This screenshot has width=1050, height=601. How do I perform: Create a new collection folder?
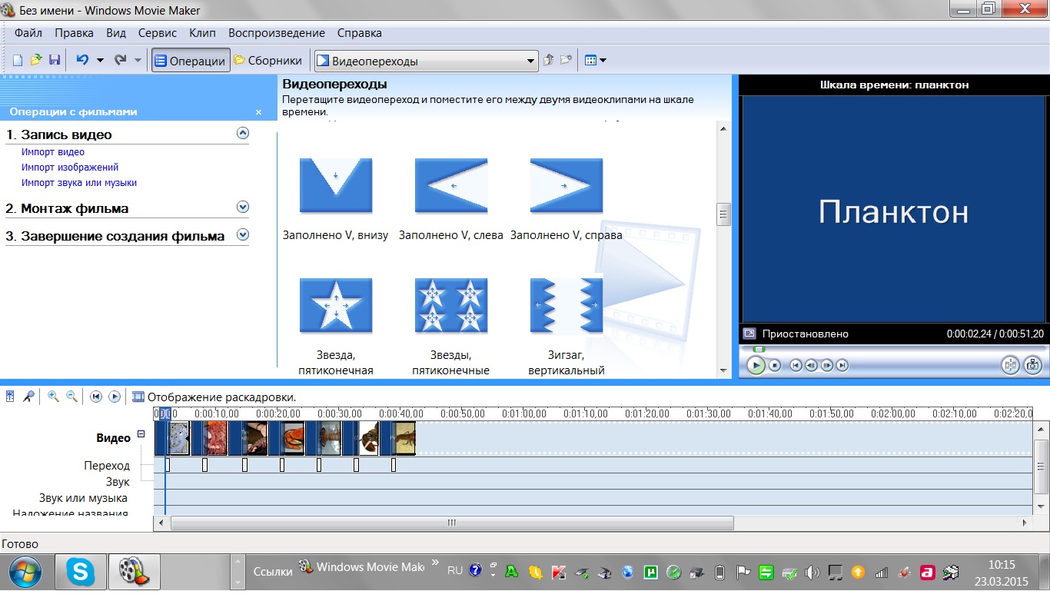[x=566, y=61]
